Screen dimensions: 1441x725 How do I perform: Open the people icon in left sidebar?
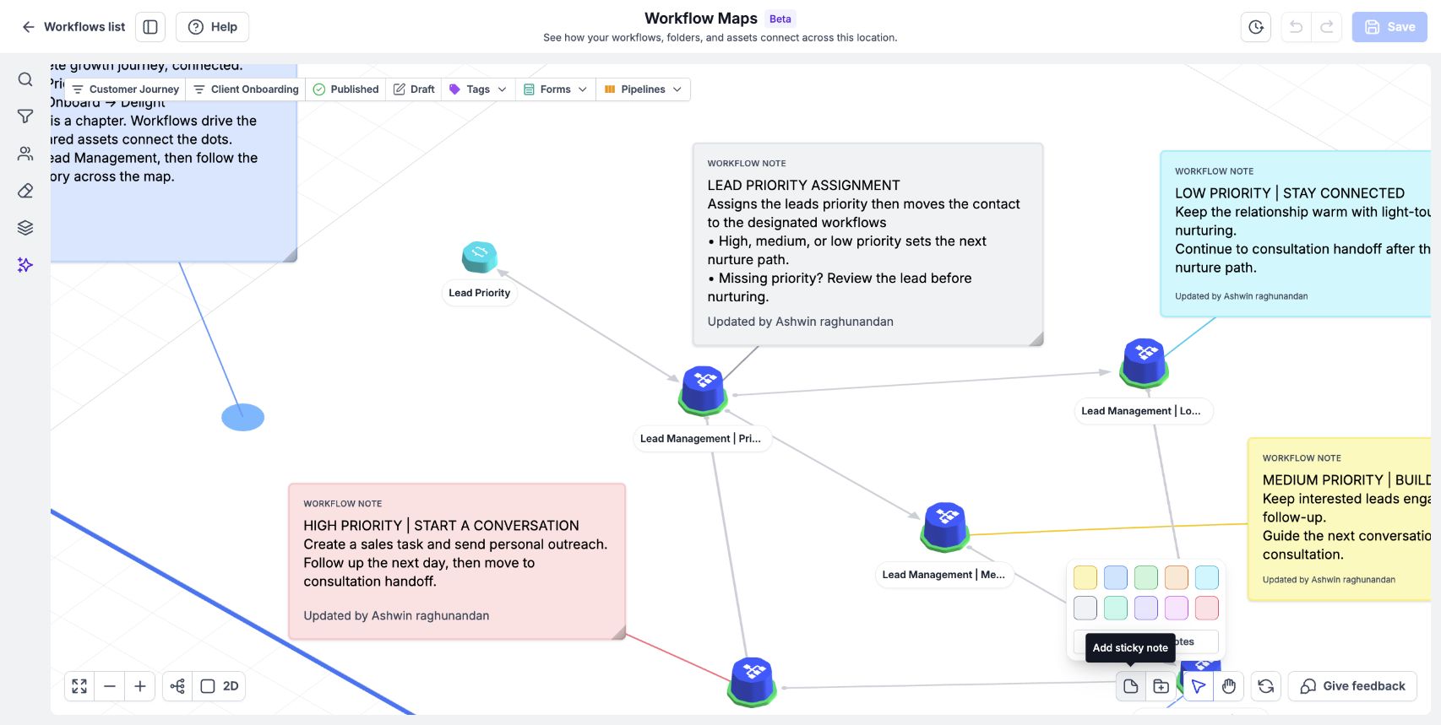click(x=25, y=154)
